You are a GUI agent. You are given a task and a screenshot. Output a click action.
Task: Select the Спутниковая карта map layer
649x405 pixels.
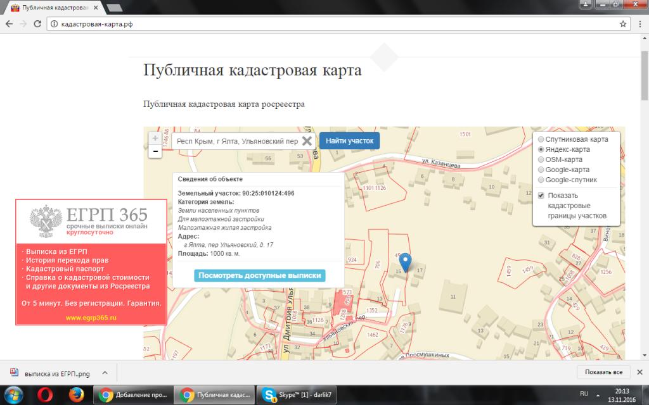(x=541, y=139)
